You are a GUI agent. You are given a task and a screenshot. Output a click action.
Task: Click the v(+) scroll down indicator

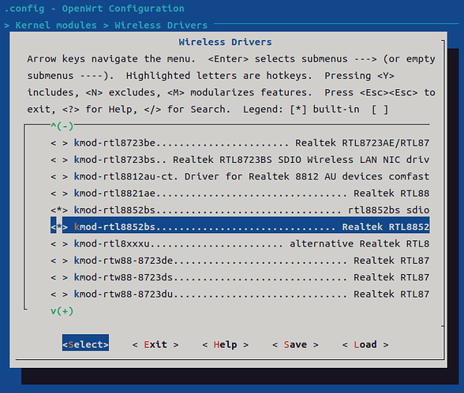(x=62, y=311)
